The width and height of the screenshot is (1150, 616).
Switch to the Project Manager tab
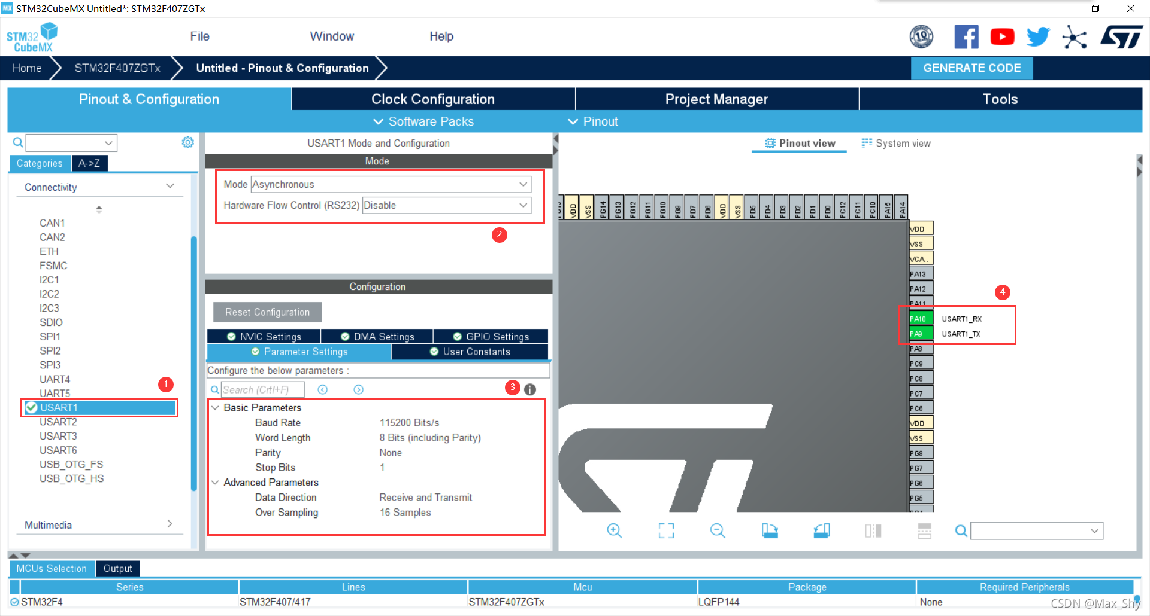click(716, 99)
